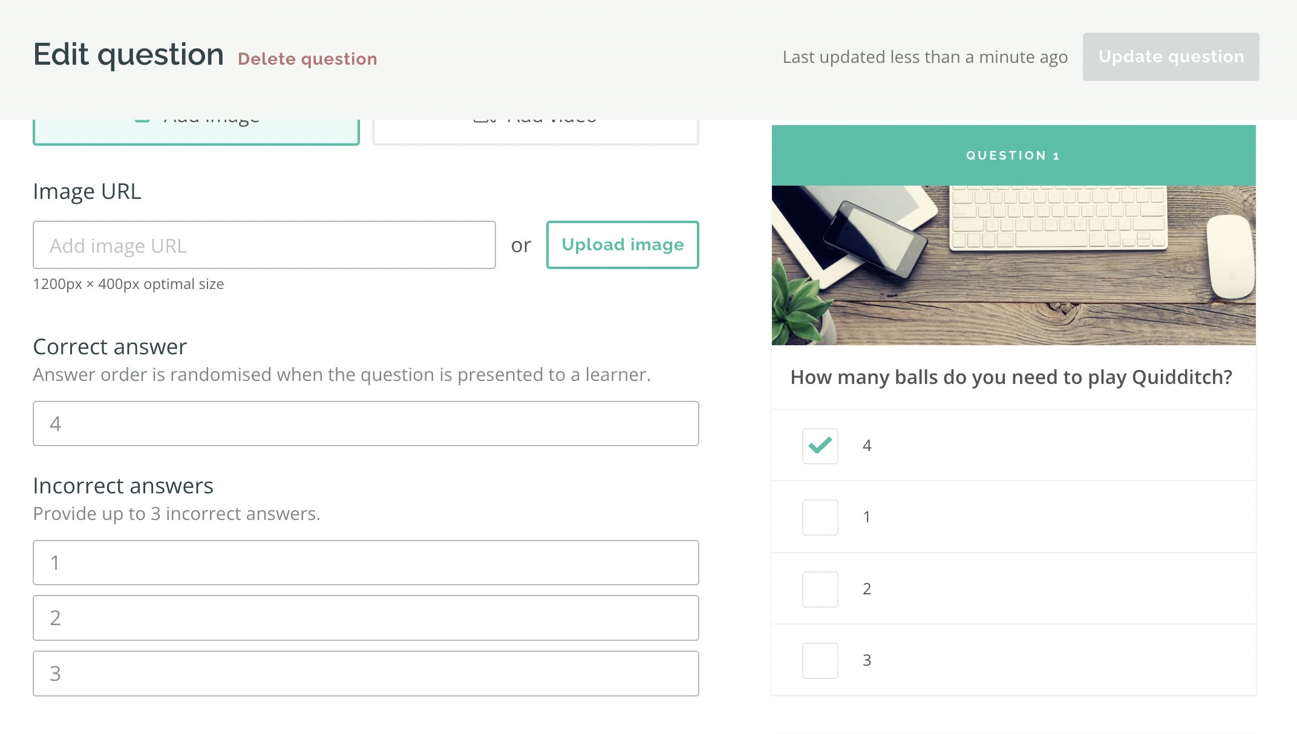
Task: Select the Upload image button
Action: click(622, 245)
